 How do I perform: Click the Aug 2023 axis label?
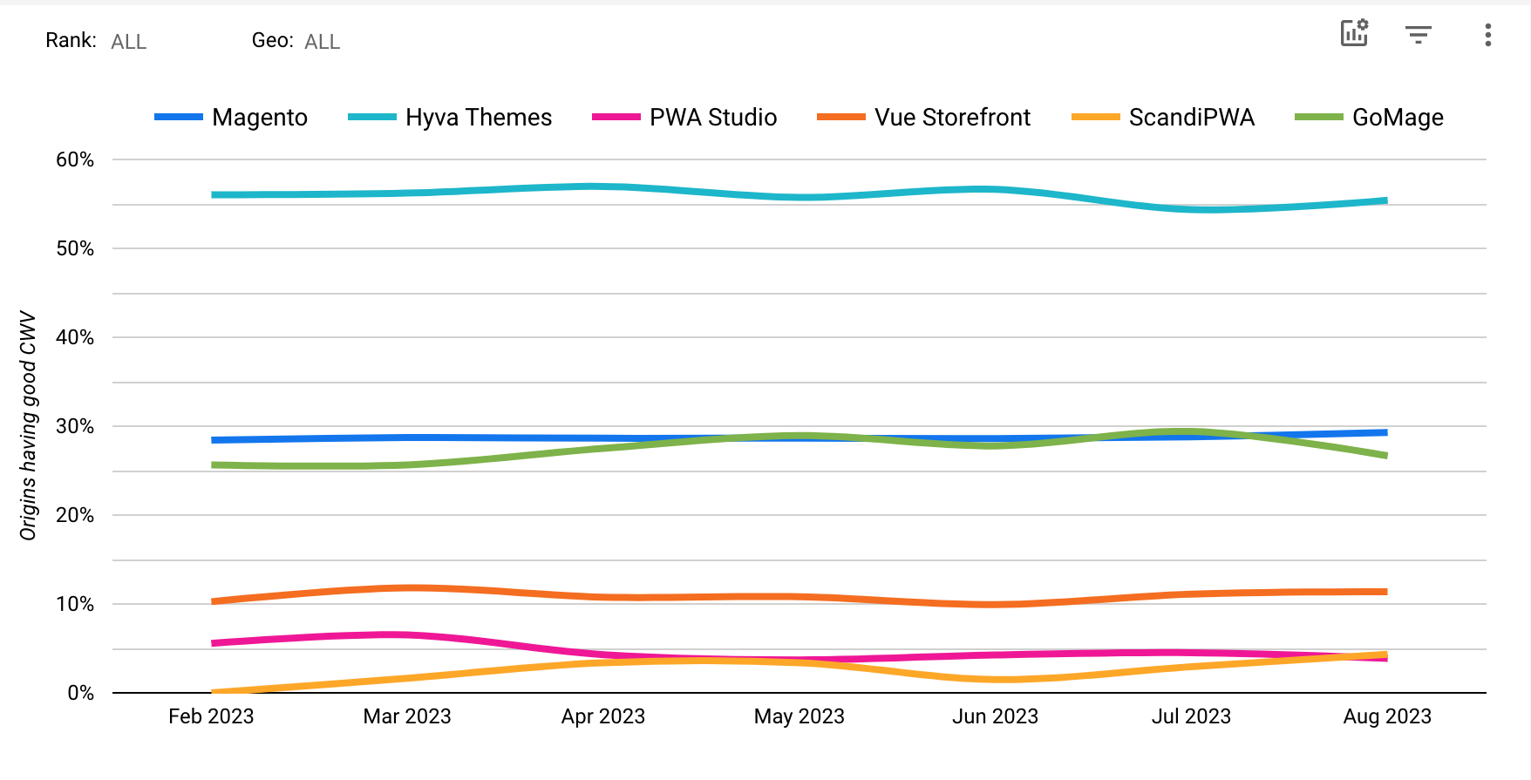point(1387,716)
